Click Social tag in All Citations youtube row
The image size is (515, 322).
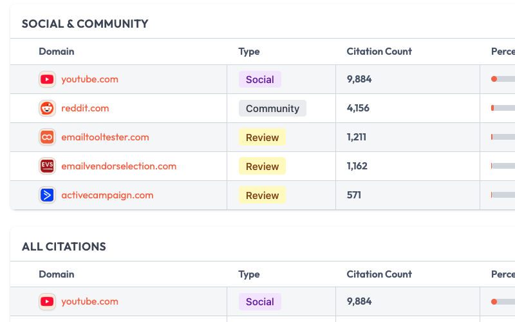pyautogui.click(x=260, y=301)
